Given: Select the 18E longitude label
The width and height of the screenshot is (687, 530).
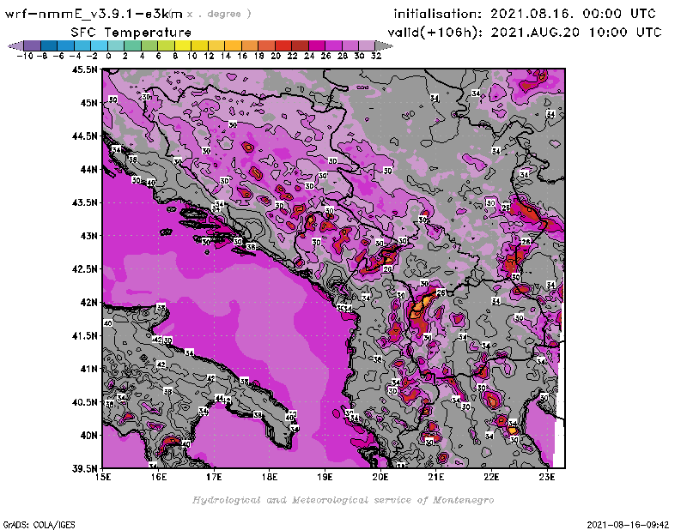Looking at the screenshot, I should point(270,477).
